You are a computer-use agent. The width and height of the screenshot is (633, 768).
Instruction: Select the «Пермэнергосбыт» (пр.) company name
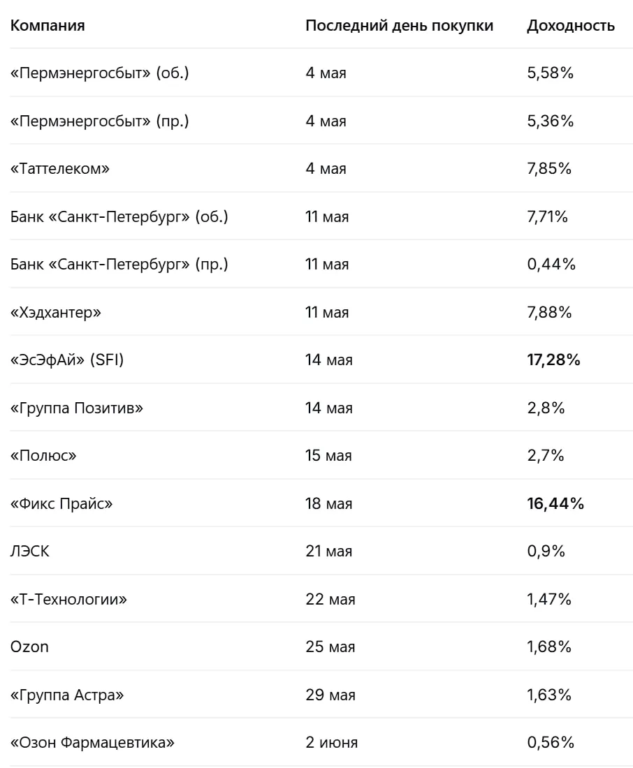pyautogui.click(x=99, y=121)
